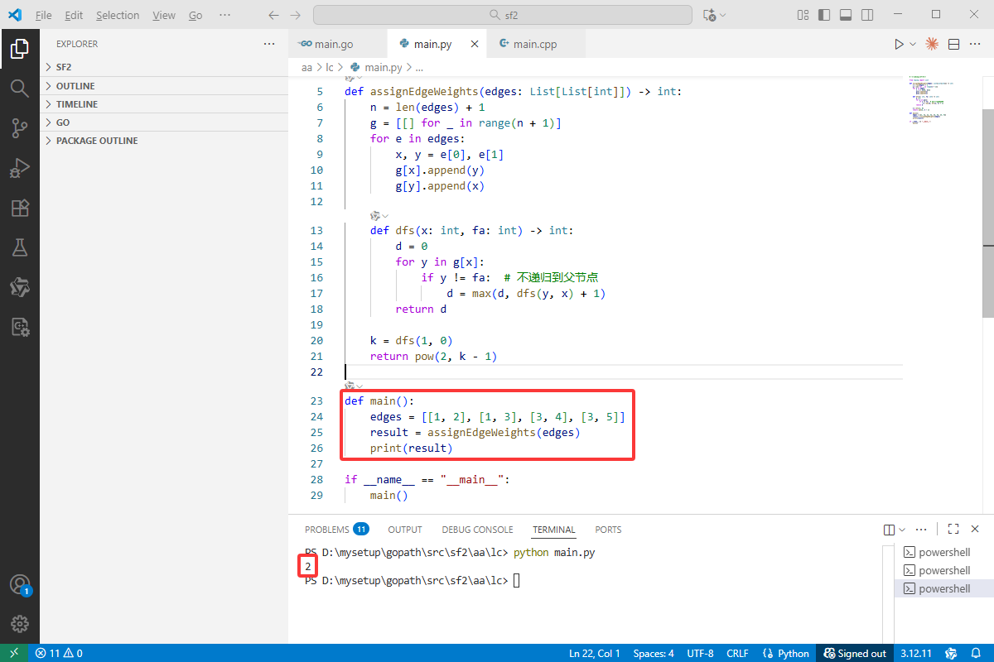Open the File menu
Screen dimensions: 994x662
click(44, 15)
